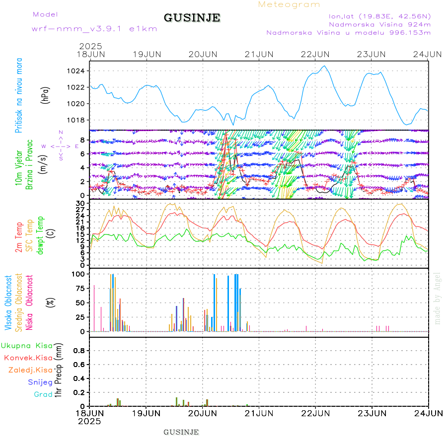The height and width of the screenshot is (447, 447).
Task: Click the (%) cloud cover unit label
Action: pyautogui.click(x=51, y=302)
